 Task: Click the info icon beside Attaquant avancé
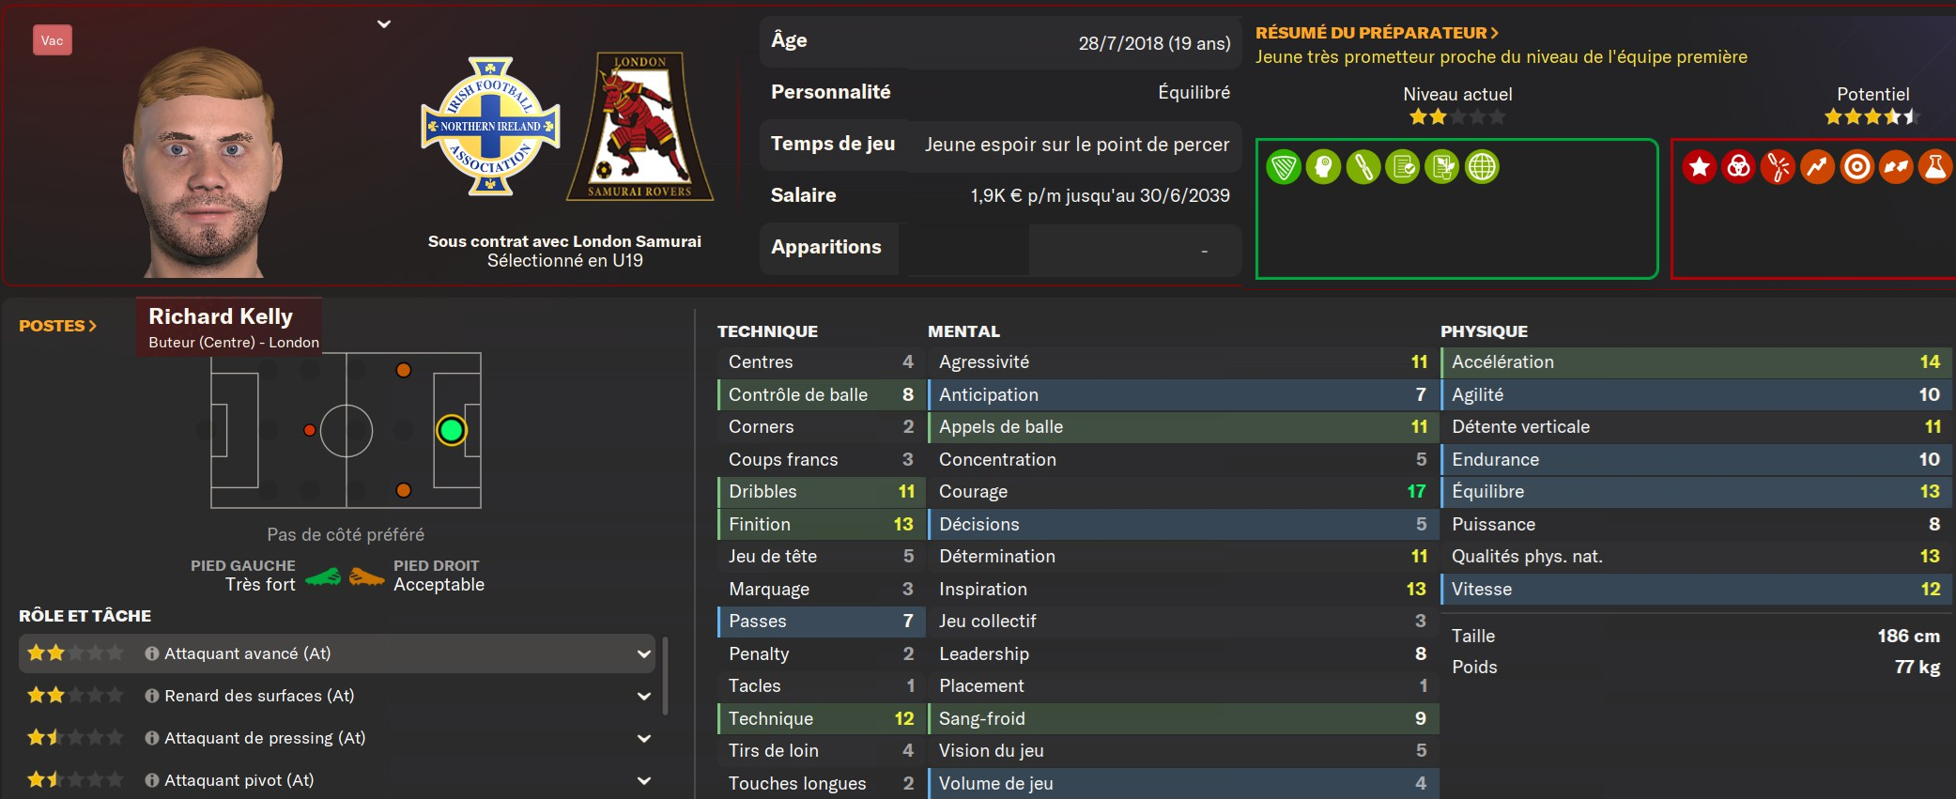point(152,653)
